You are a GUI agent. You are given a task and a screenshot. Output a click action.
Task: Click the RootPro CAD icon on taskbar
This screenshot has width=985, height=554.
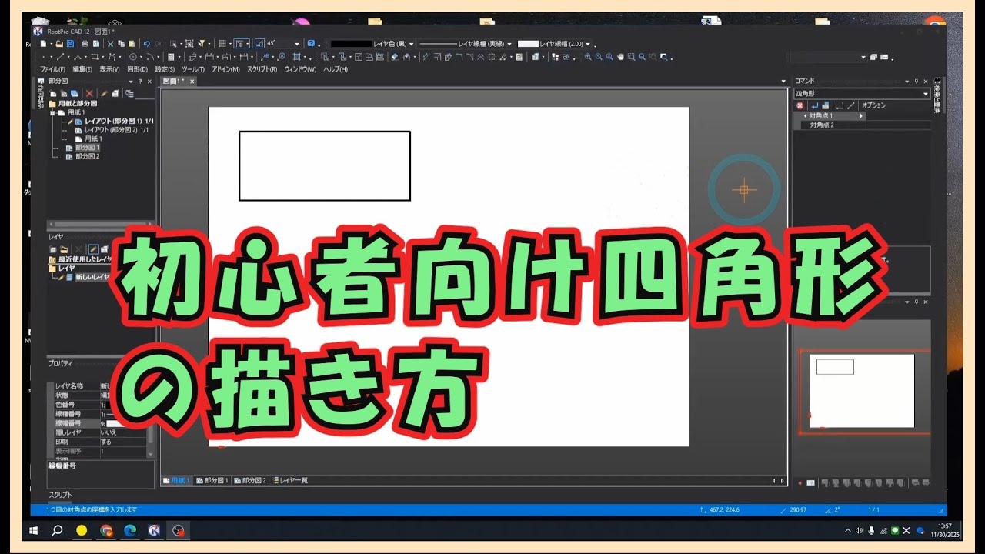154,530
